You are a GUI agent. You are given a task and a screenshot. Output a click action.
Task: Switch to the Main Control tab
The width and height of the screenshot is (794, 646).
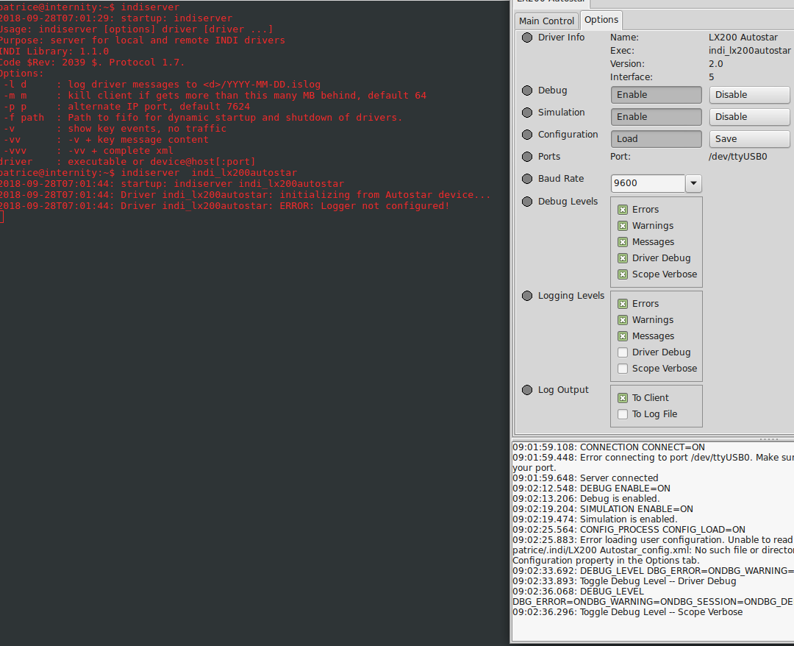(x=546, y=21)
